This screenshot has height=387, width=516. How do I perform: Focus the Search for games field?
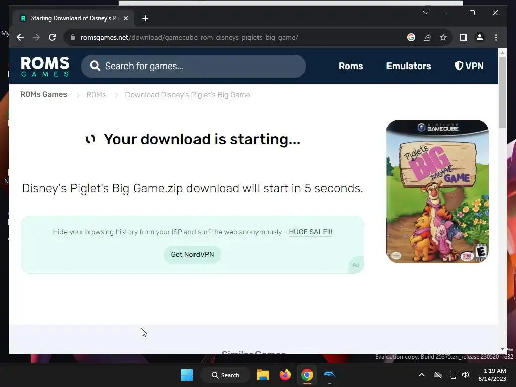pos(193,66)
